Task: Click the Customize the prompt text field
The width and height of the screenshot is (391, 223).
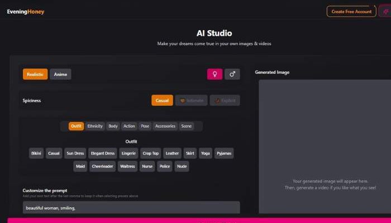Action: (131, 207)
